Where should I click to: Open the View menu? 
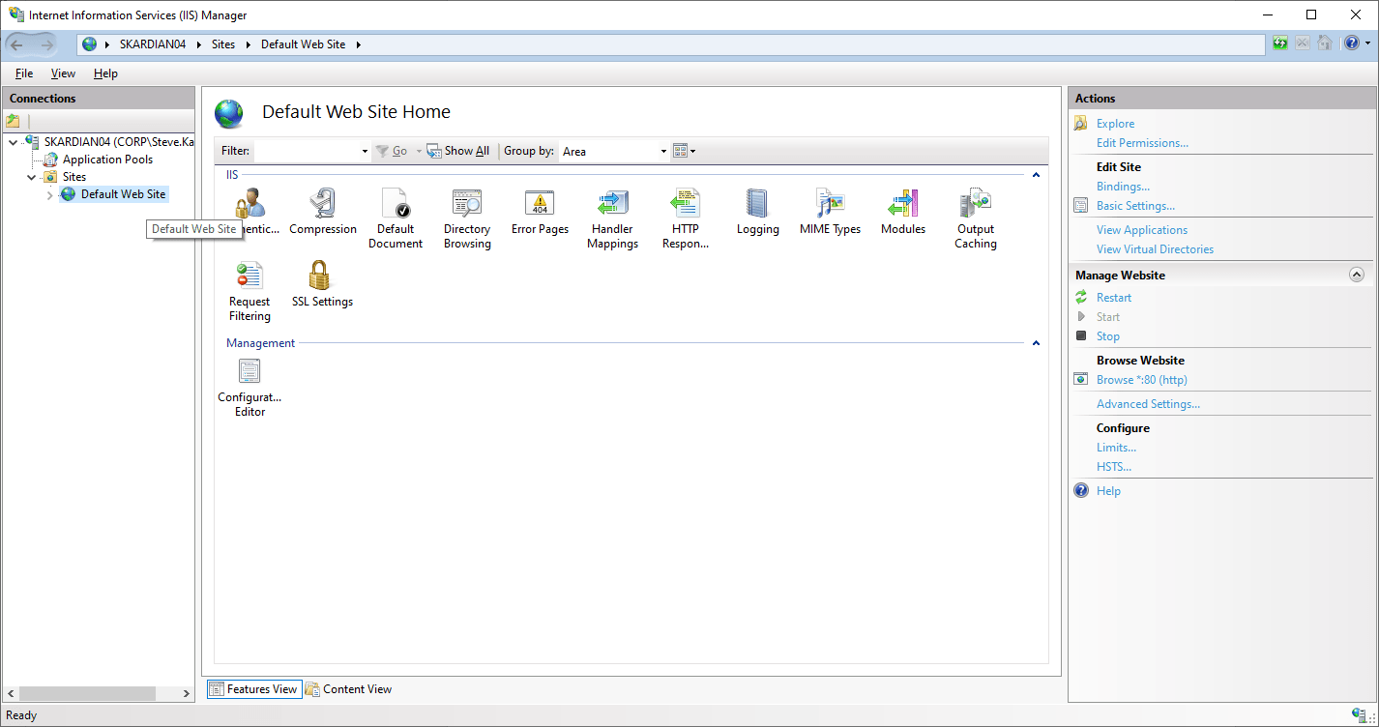tap(63, 73)
